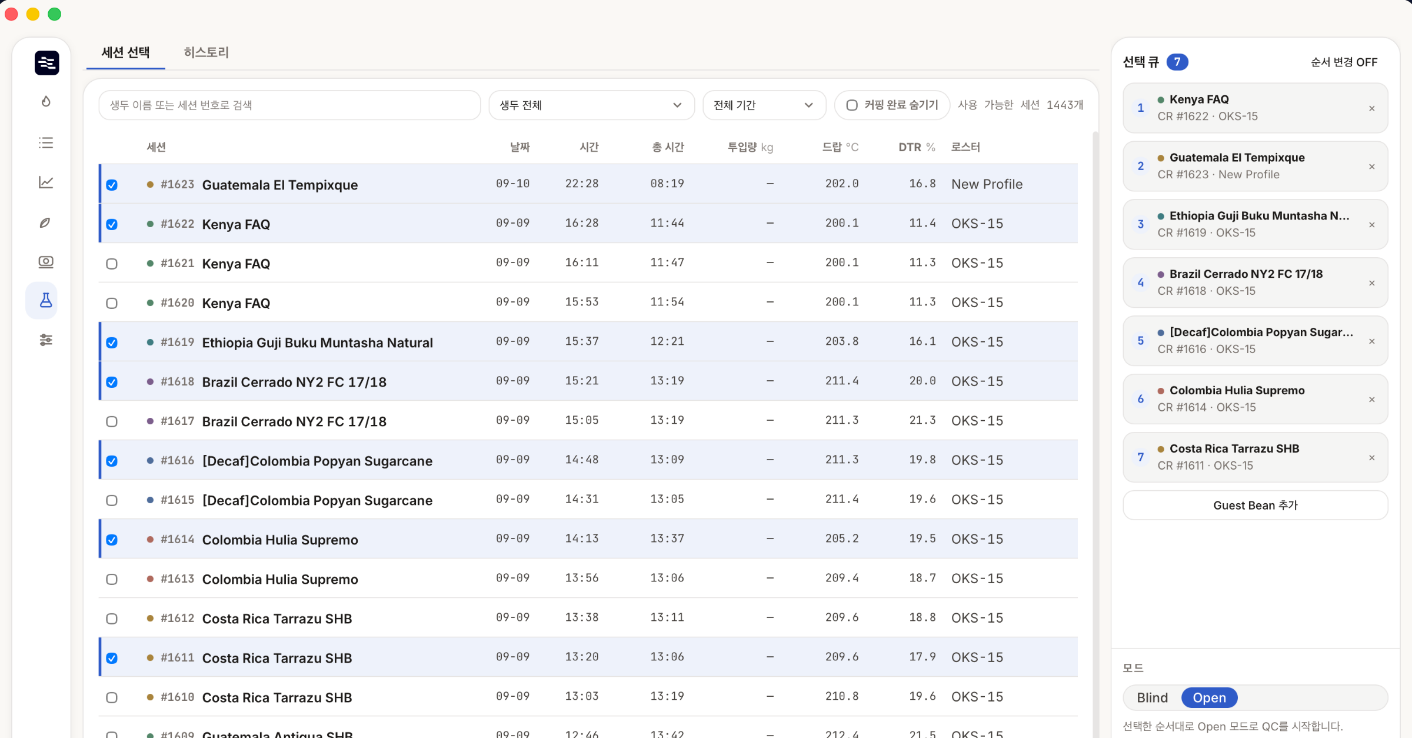Toggle 순서 변경 OFF reorder setting
Image resolution: width=1412 pixels, height=738 pixels.
[1344, 62]
